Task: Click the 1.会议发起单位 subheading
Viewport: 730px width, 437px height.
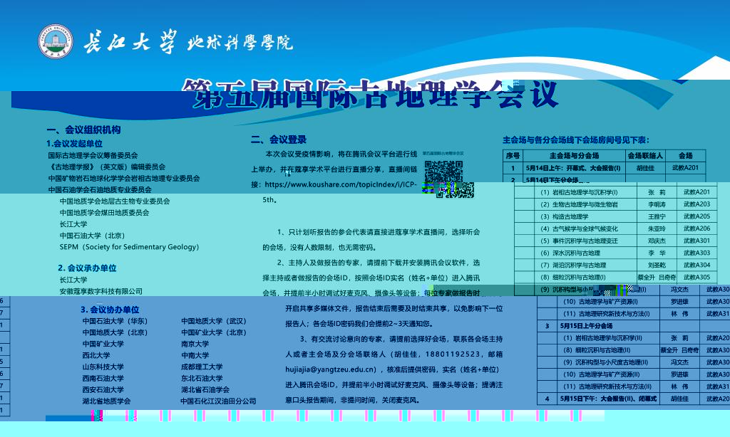Action: pyautogui.click(x=75, y=144)
